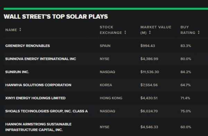Select the STOCK EXCHANGE column header
The image size is (208, 136).
coord(111,30)
